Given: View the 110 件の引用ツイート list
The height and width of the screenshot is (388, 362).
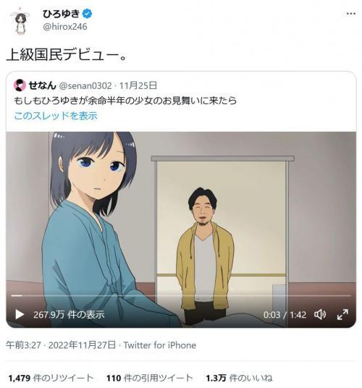Looking at the screenshot, I should 149,378.
